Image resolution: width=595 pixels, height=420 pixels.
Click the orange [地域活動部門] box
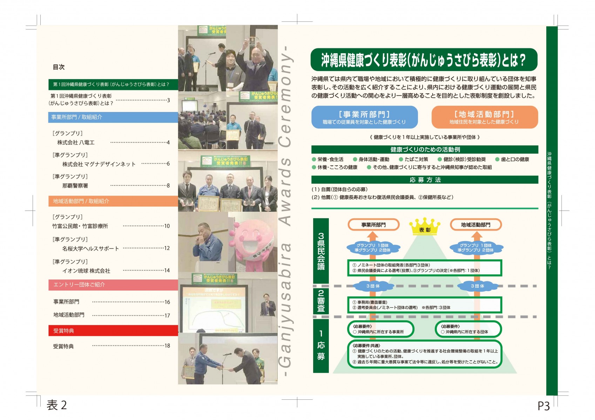click(484, 117)
